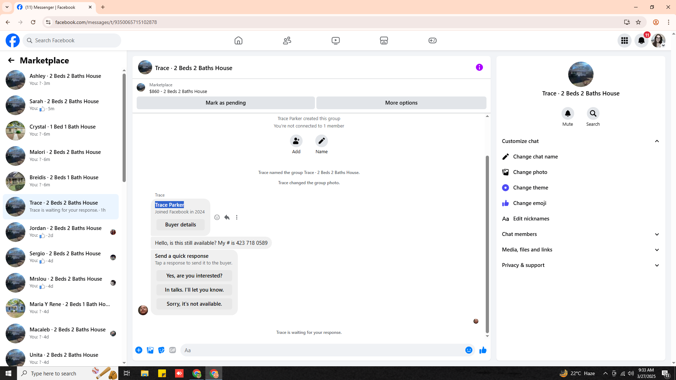Open the Malori 2 Beds 2 Baths chat
The width and height of the screenshot is (676, 380).
(x=61, y=156)
